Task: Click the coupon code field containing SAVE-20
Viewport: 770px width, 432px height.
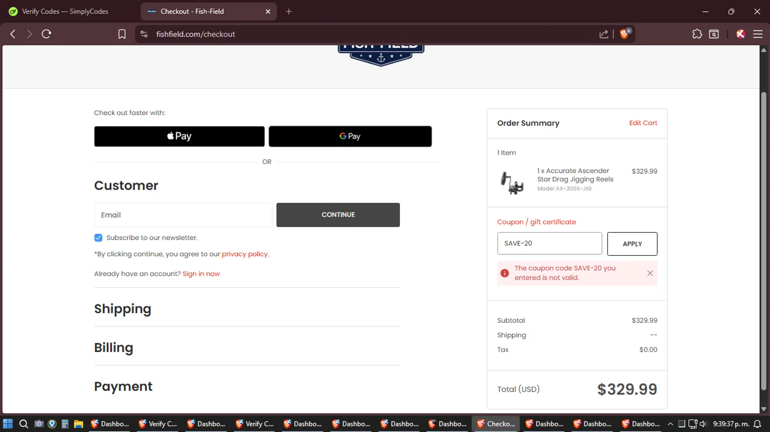Action: pos(549,243)
